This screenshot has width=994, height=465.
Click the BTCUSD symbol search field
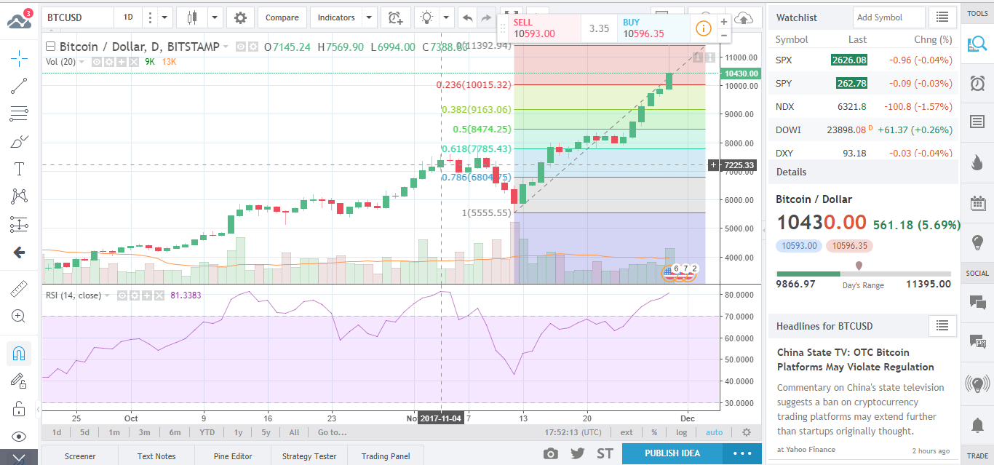pos(78,17)
